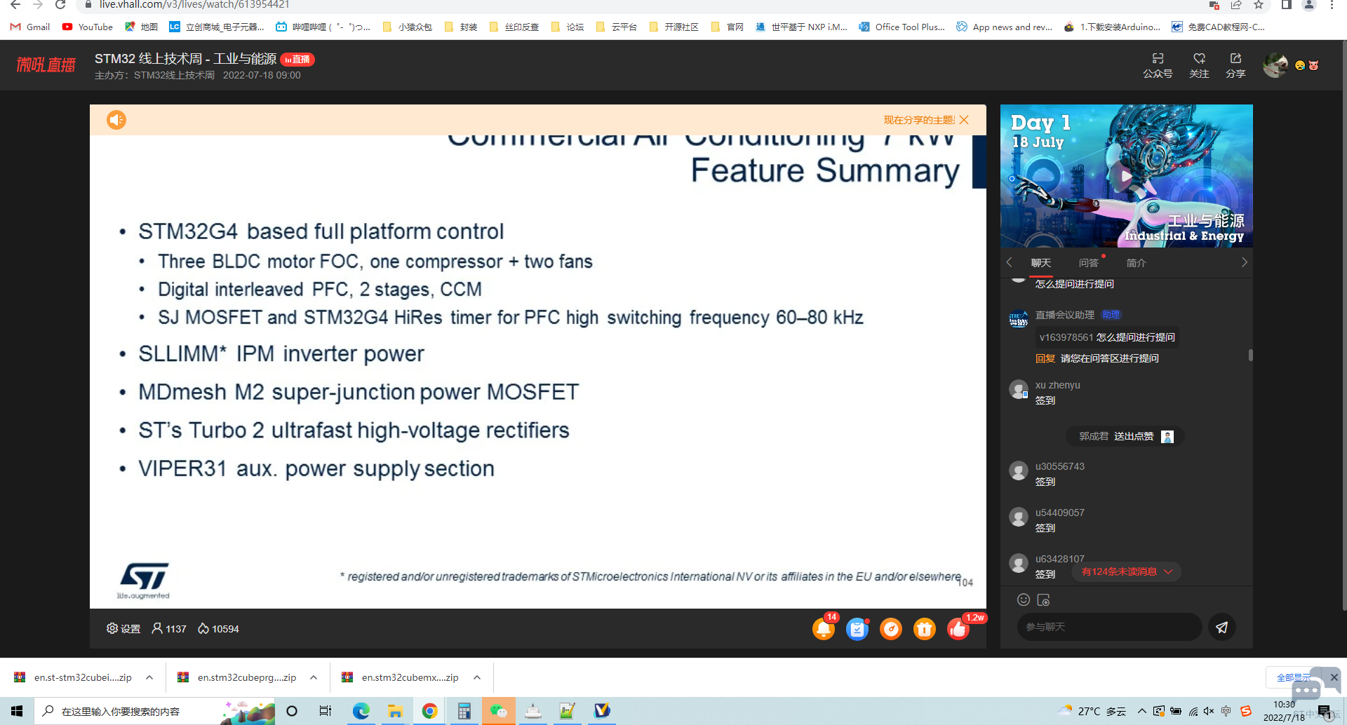1347x725 pixels.
Task: Play the Day 1 Industrial & Energy video thumbnail
Action: point(1126,175)
